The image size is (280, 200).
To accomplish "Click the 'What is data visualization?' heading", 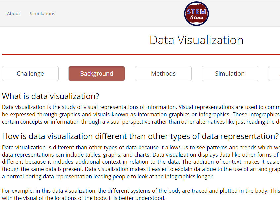I will pyautogui.click(x=50, y=96).
